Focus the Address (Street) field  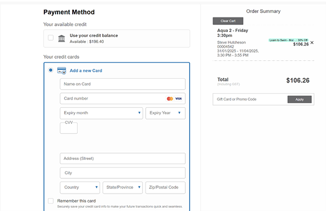(123, 159)
